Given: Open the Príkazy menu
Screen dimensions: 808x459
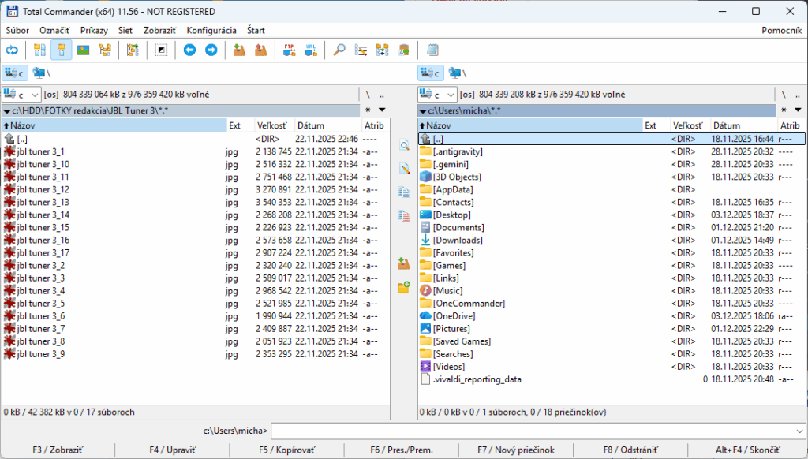Looking at the screenshot, I should click(94, 30).
